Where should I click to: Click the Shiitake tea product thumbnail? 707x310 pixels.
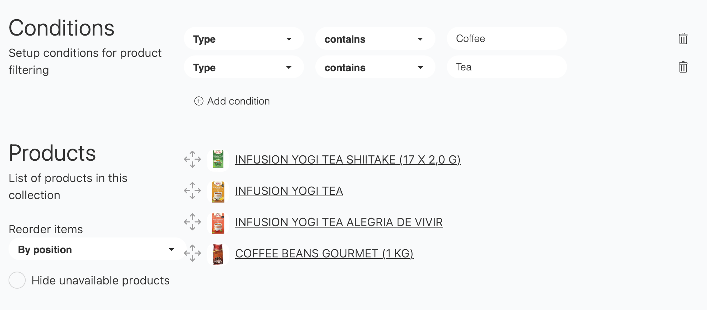(x=218, y=159)
